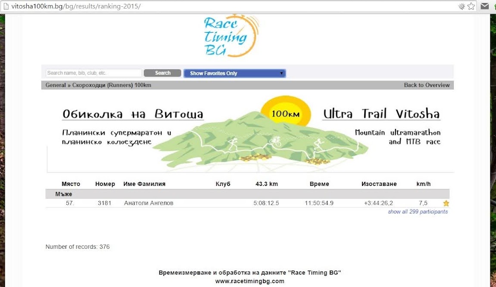Click the 43.3 km column header
Screen dimensions: 496x287
tap(267, 184)
